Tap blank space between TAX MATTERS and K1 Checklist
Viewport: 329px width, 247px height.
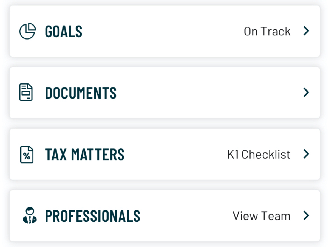[x=175, y=154]
